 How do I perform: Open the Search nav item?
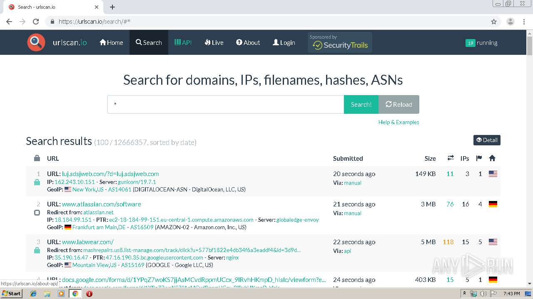(149, 42)
